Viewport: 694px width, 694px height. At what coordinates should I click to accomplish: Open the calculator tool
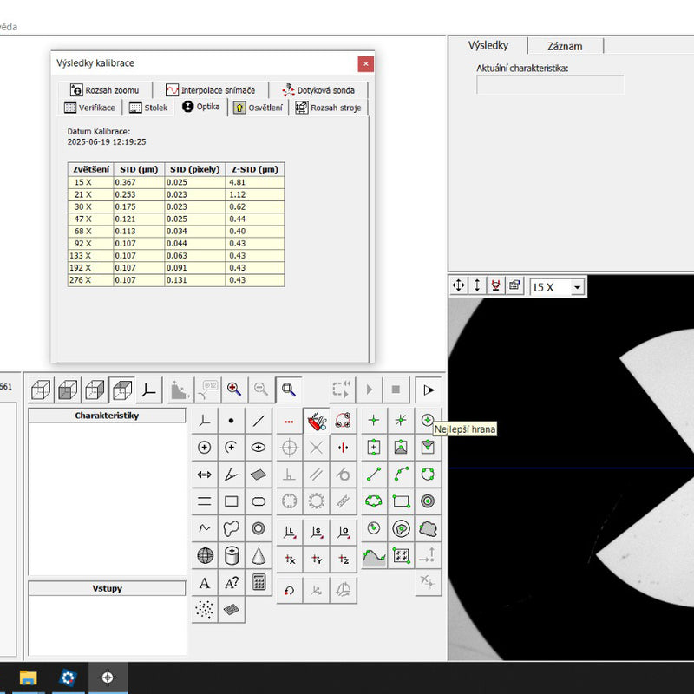coord(259,582)
